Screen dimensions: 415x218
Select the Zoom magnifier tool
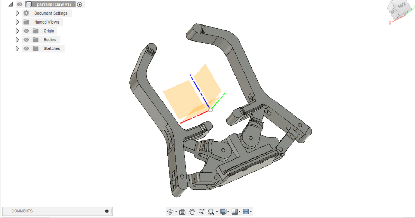pyautogui.click(x=202, y=211)
